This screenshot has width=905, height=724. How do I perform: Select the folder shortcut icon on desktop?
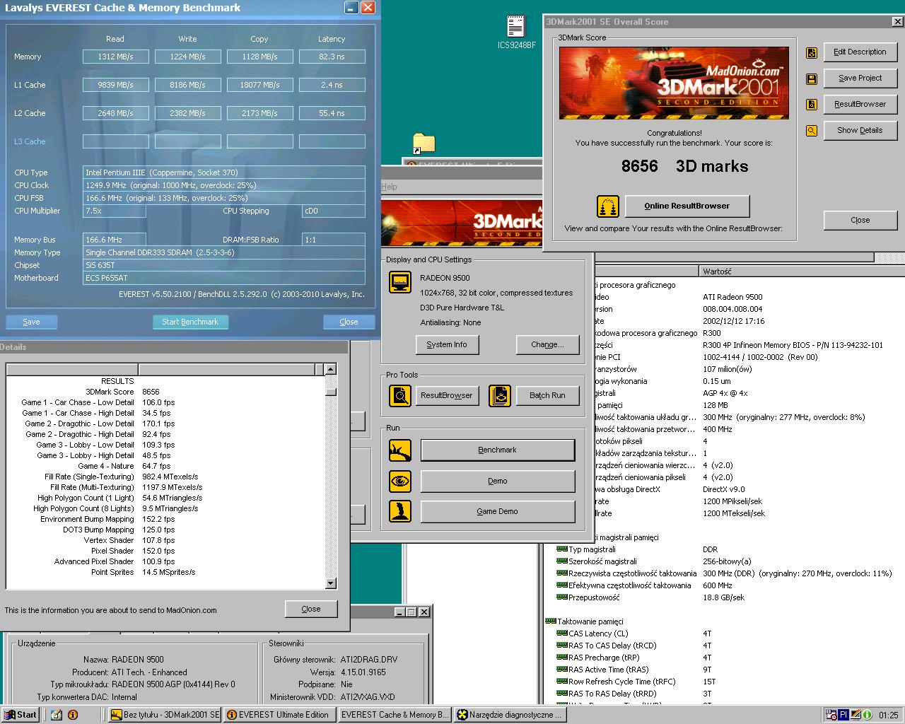tap(423, 144)
